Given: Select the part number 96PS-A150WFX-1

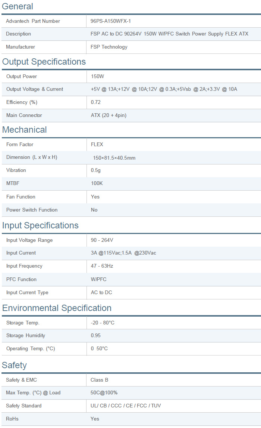Looking at the screenshot, I should point(111,21).
